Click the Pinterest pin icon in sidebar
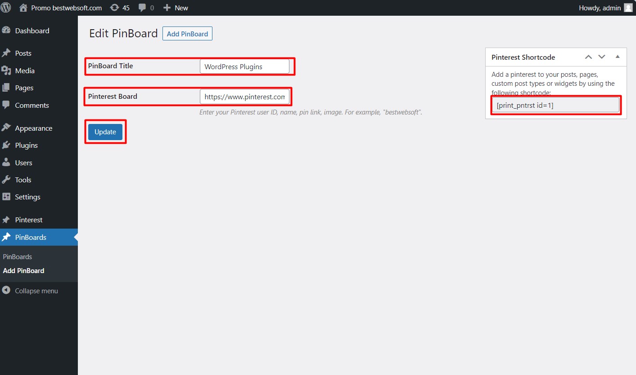 6,220
